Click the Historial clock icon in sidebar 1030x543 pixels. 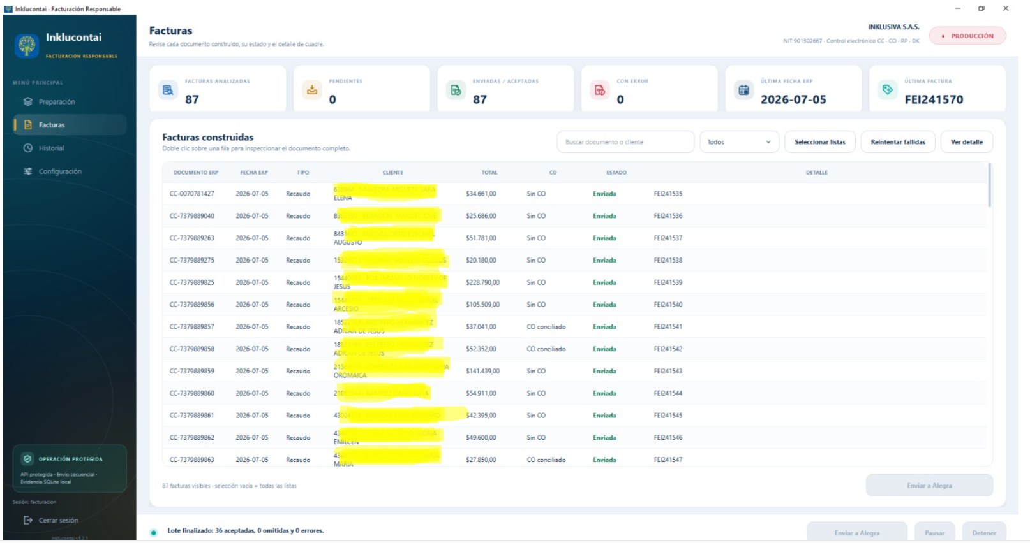tap(28, 148)
